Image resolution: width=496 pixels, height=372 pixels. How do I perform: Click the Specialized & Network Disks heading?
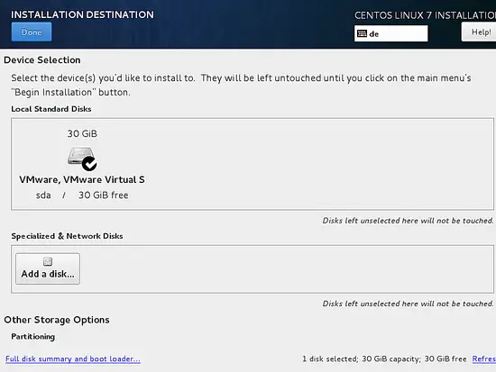coord(67,236)
